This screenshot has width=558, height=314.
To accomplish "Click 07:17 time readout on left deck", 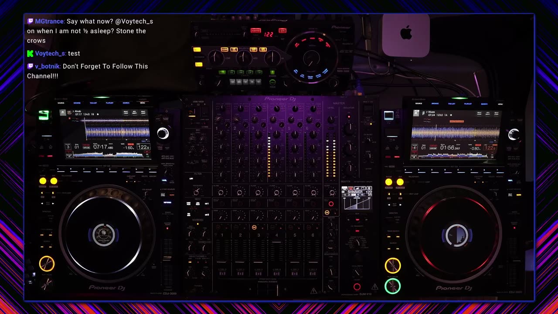I will coord(103,147).
